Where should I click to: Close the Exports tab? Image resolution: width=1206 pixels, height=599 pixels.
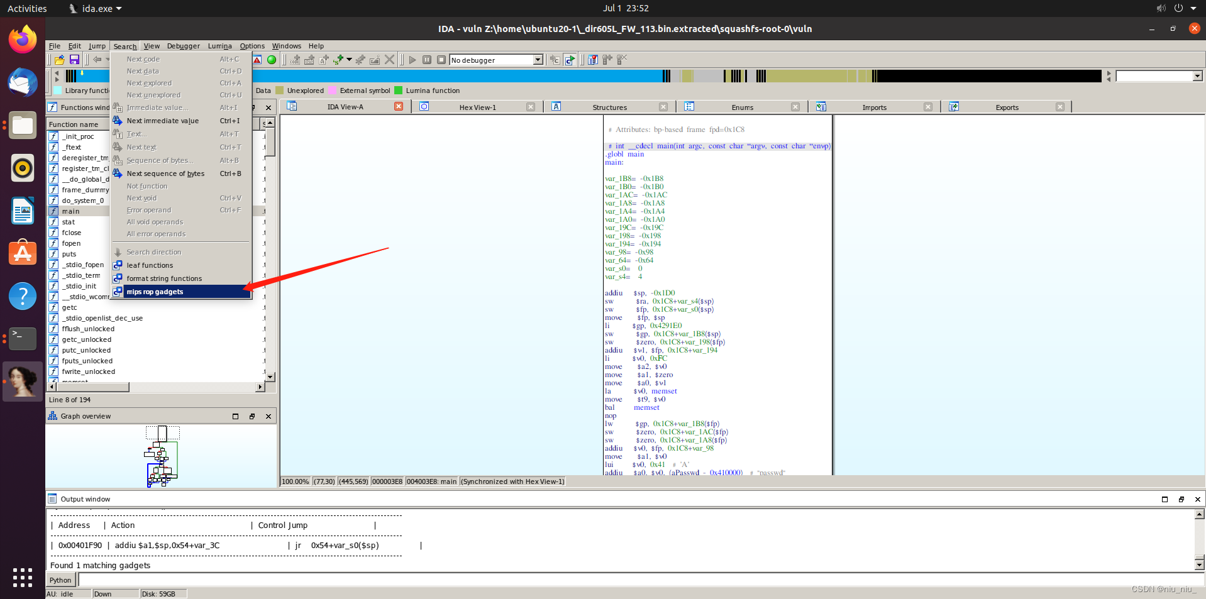tap(1060, 107)
